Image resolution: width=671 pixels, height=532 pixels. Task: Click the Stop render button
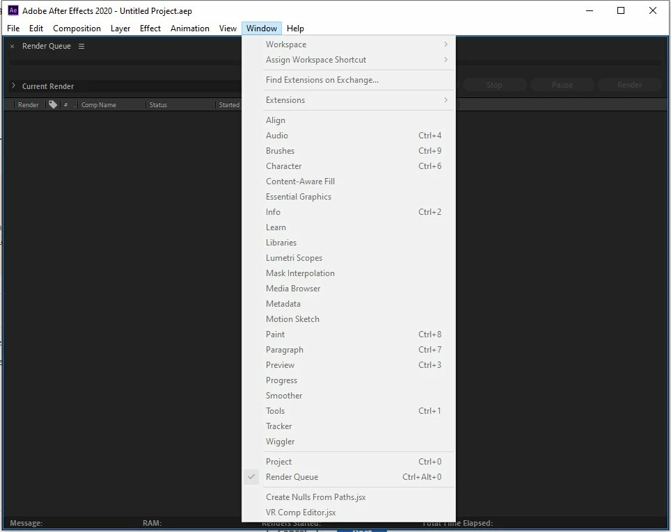tap(494, 85)
